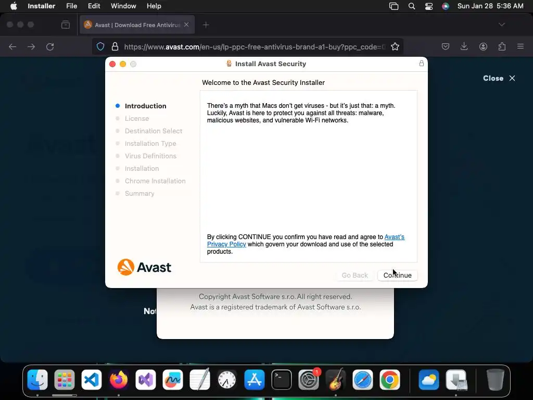Click the browser Back arrow
The width and height of the screenshot is (533, 400).
point(12,46)
